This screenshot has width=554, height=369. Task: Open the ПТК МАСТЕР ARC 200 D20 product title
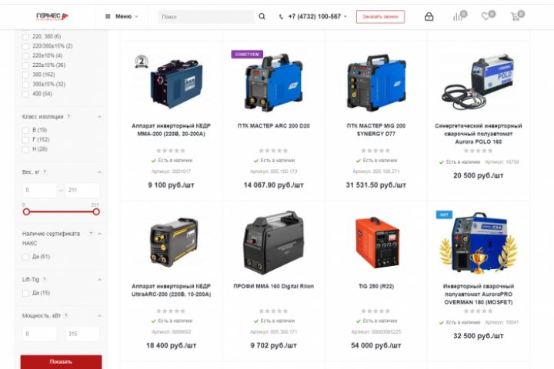point(273,126)
